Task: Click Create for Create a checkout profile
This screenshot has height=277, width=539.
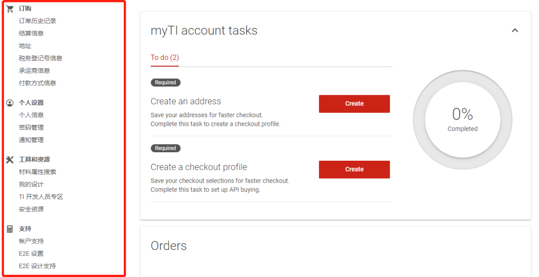Action: pos(354,169)
